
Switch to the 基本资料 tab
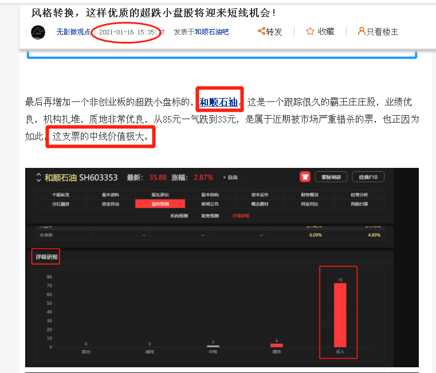pos(111,195)
